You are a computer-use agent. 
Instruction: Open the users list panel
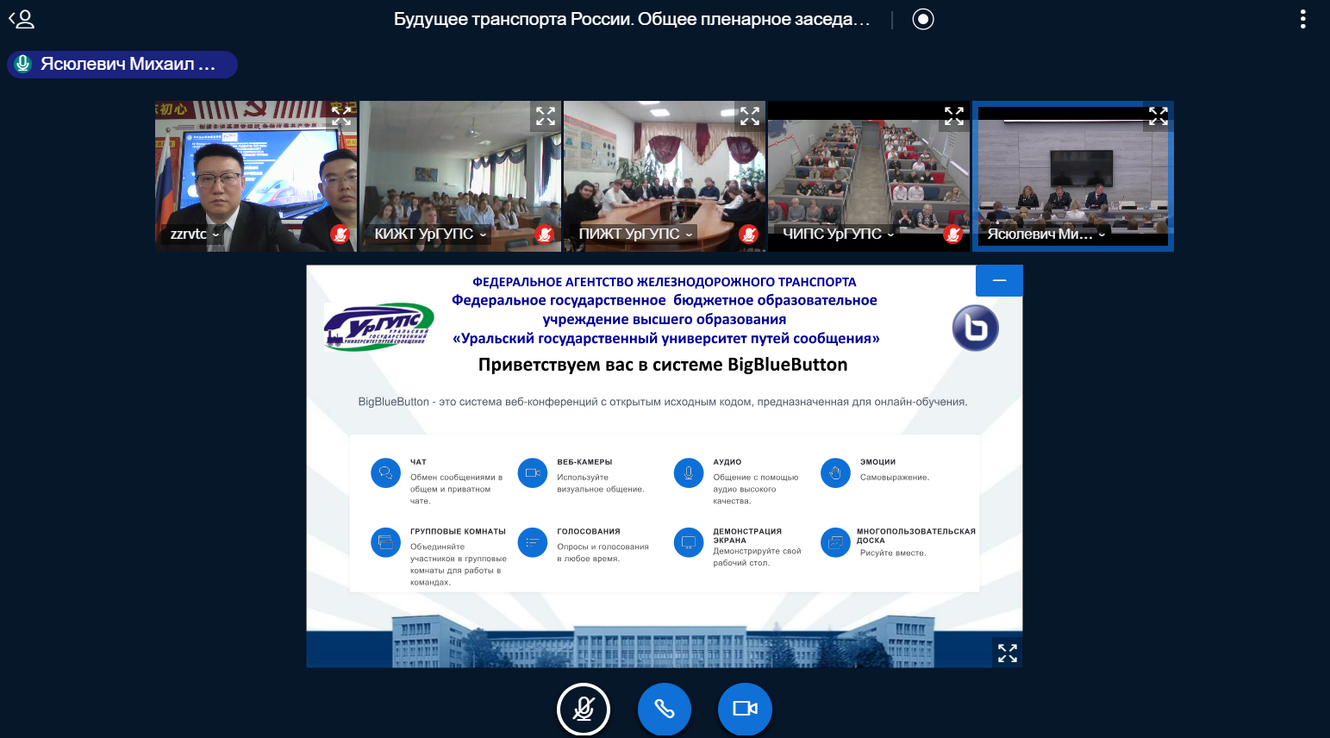22,19
